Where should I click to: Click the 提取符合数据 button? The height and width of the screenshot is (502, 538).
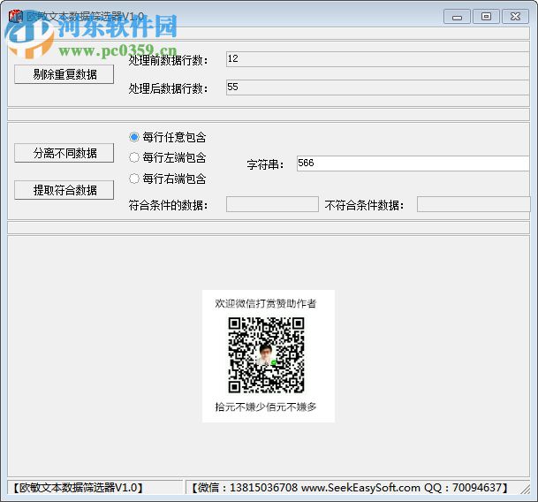[64, 190]
